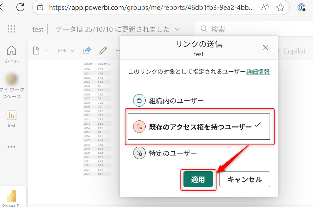Expand the data refresh info chevron
Viewport: 313px width, 207px height.
178,29
